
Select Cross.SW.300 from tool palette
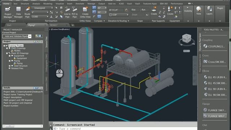point(215,62)
